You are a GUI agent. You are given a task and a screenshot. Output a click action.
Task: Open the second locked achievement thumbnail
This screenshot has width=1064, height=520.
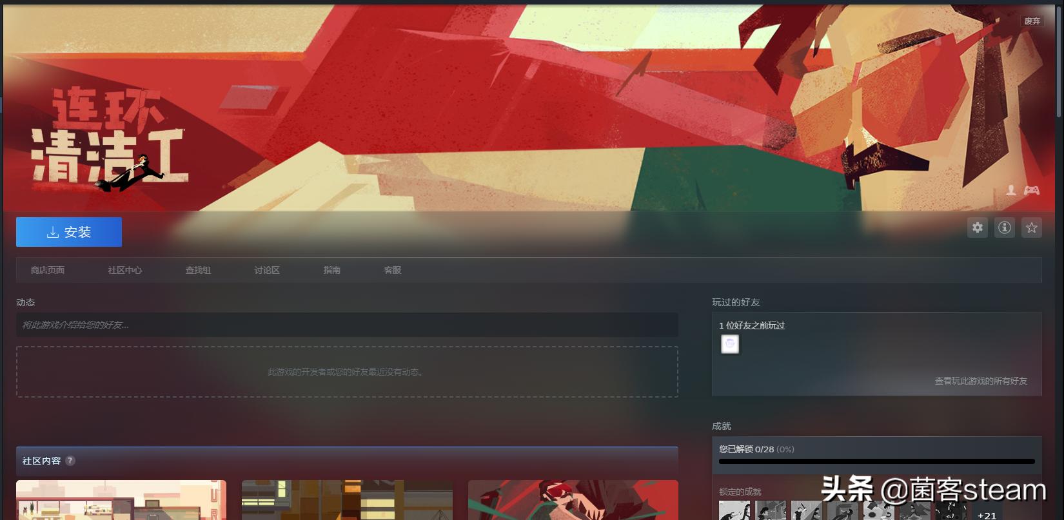point(771,510)
